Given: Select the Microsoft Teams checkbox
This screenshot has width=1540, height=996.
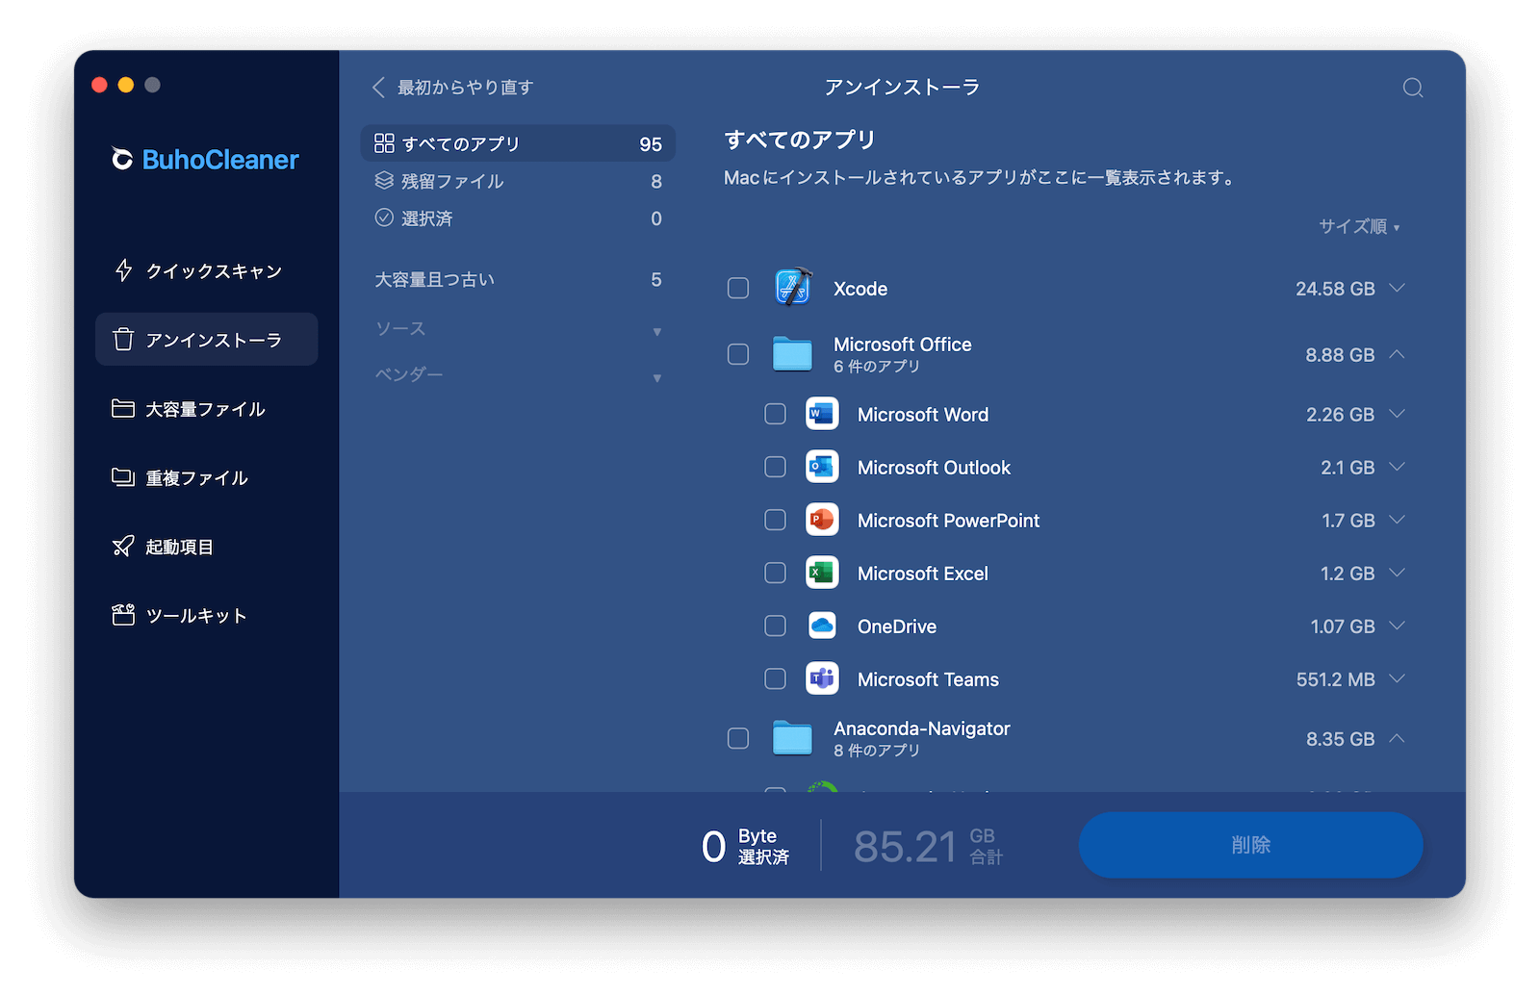Looking at the screenshot, I should tap(775, 678).
